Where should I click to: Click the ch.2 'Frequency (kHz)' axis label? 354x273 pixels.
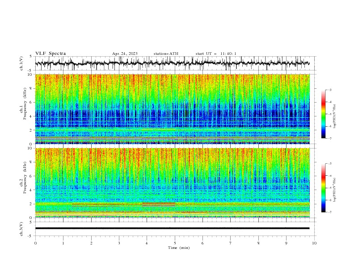[25, 178]
